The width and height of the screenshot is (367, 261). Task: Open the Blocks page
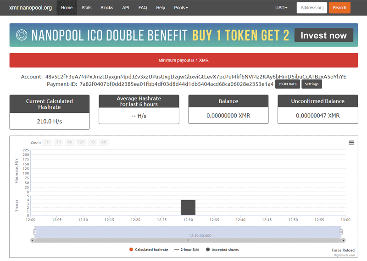pos(107,8)
